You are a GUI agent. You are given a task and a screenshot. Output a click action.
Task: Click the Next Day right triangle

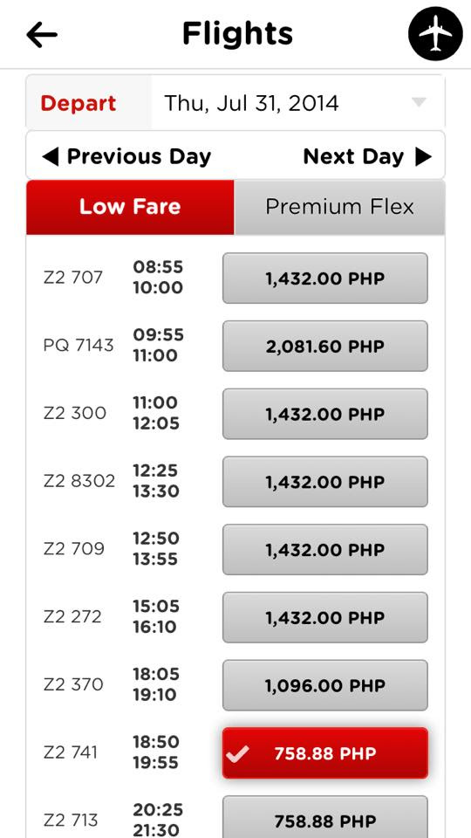(423, 157)
